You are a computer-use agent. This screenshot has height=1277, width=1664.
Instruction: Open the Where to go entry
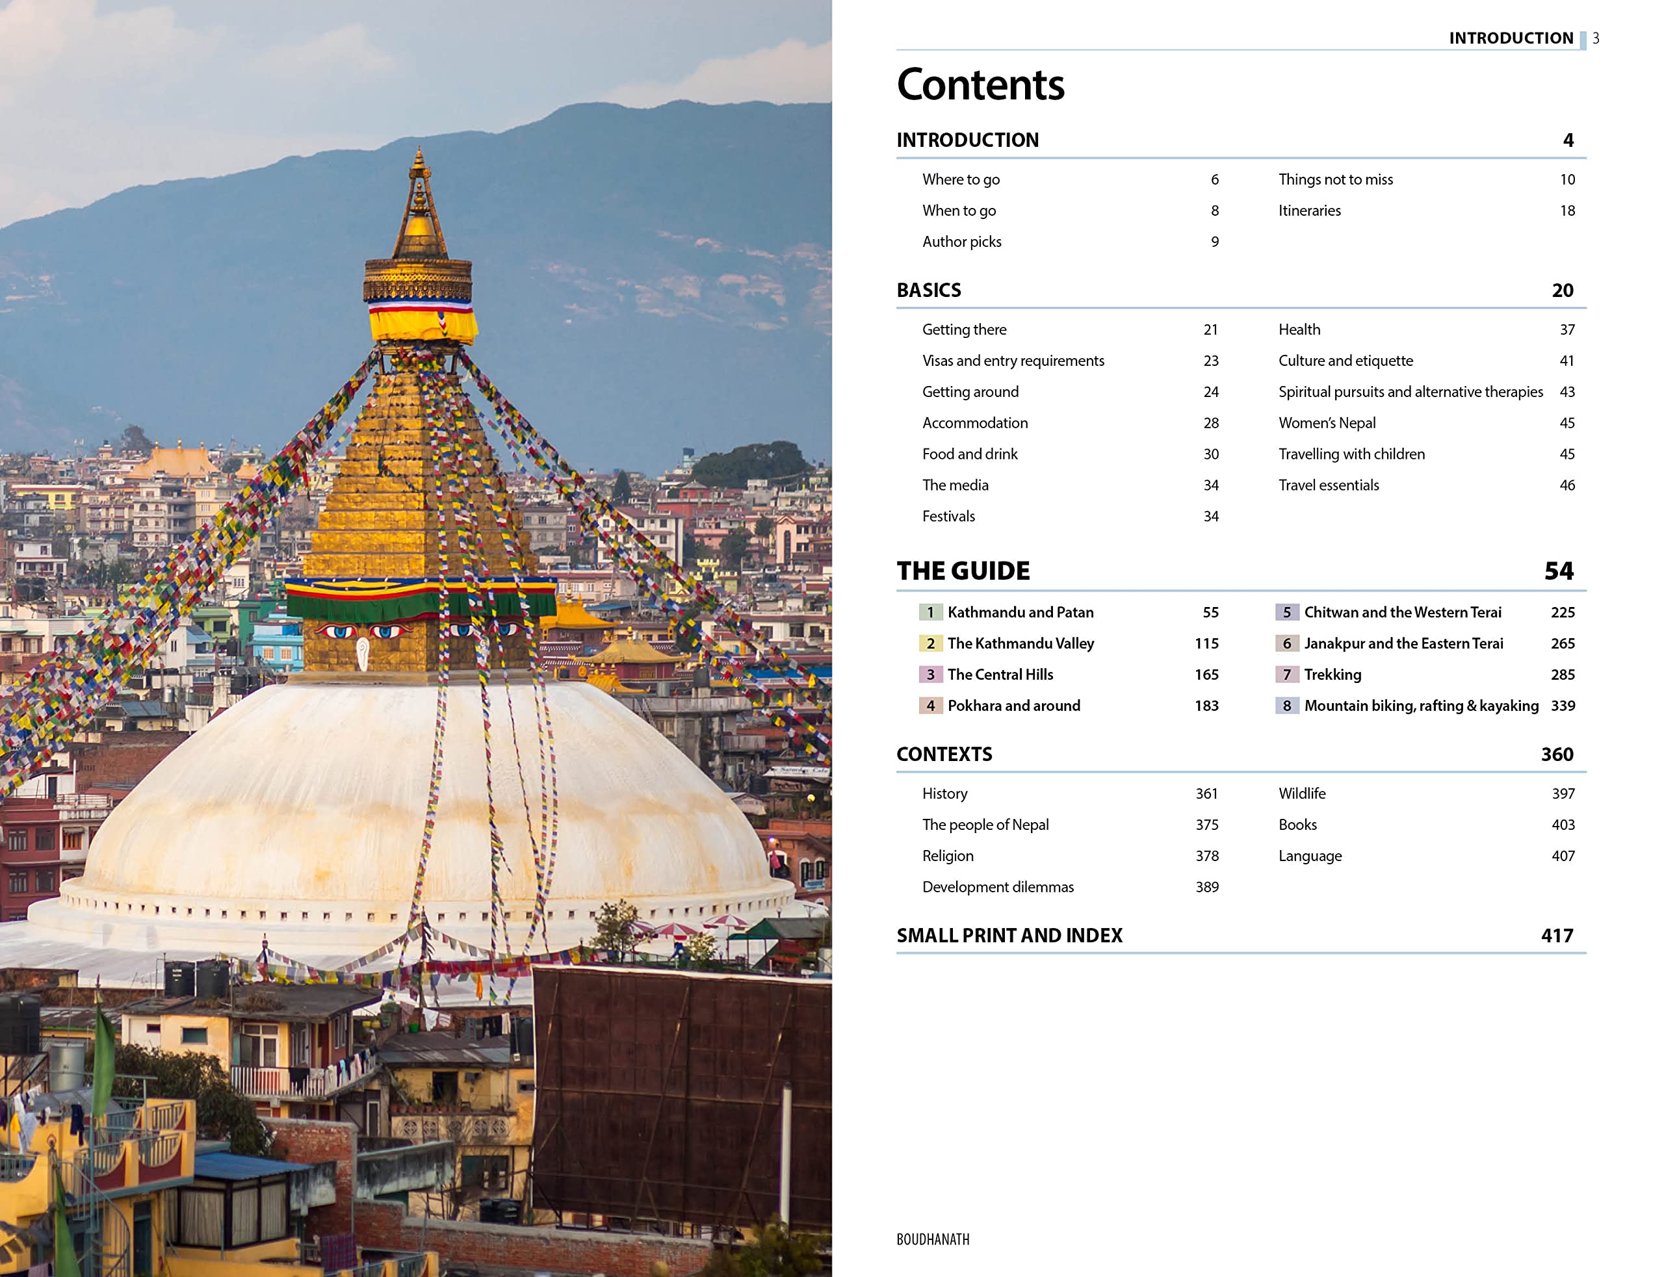(x=961, y=179)
